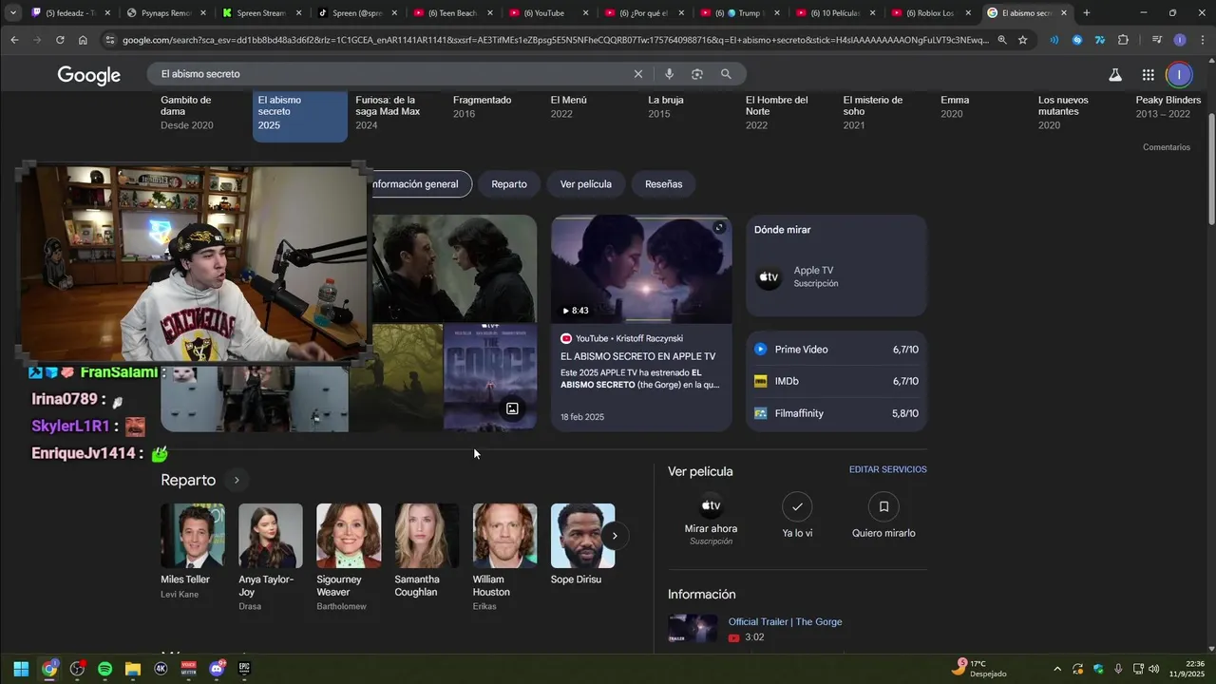Open Anya Taylor-Joy cast photo
This screenshot has height=684, width=1216.
(x=270, y=536)
